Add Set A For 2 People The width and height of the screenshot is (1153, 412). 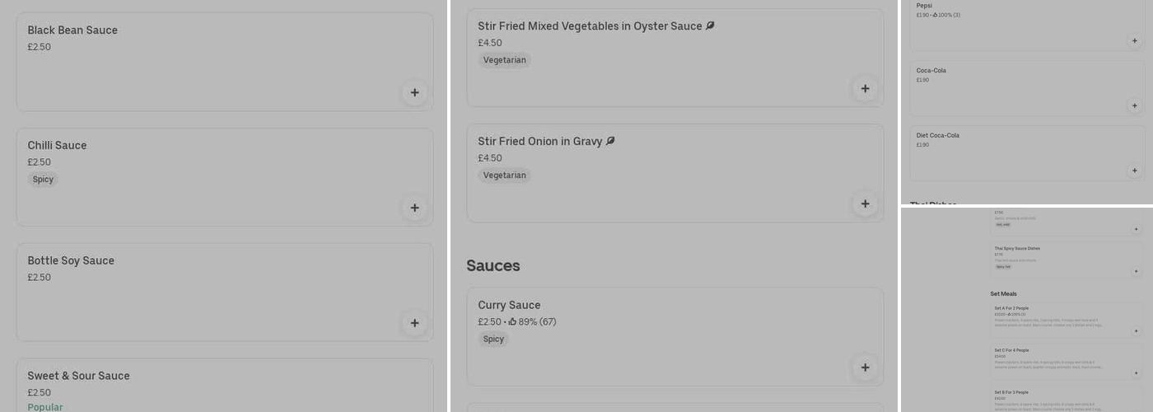[x=1137, y=330]
